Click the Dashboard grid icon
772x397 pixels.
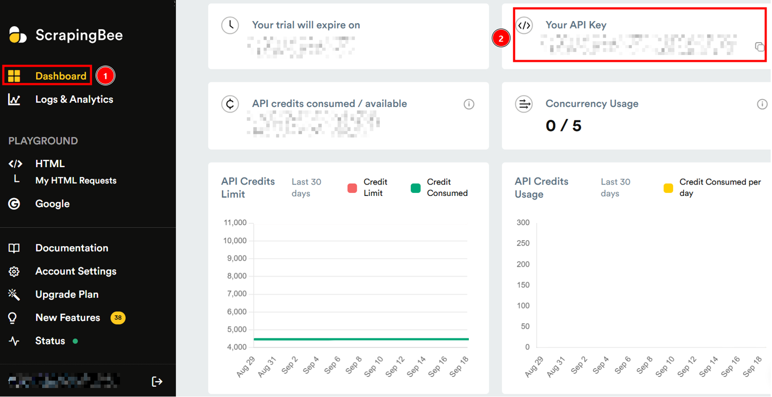click(x=14, y=76)
